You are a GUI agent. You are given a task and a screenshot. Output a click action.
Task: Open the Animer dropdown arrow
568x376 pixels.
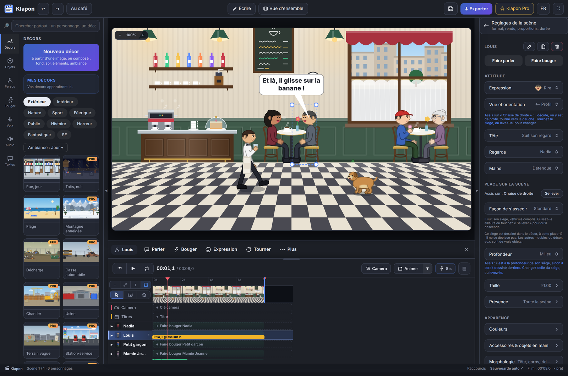pyautogui.click(x=427, y=269)
